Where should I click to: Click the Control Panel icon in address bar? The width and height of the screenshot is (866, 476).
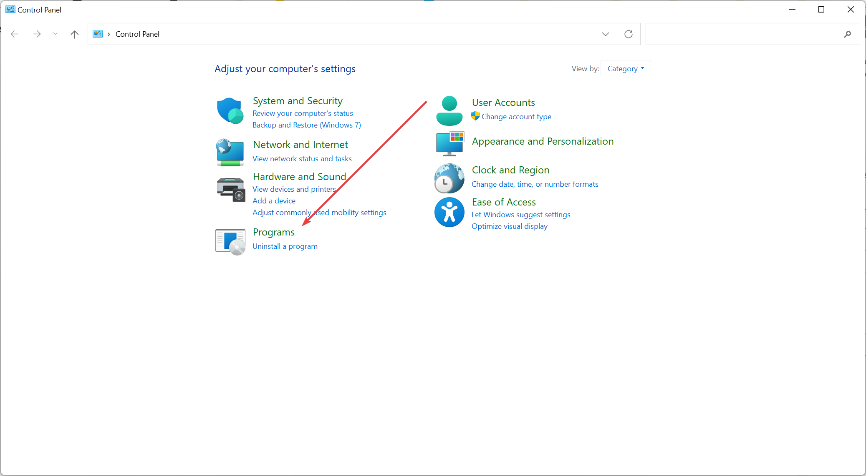pyautogui.click(x=98, y=34)
